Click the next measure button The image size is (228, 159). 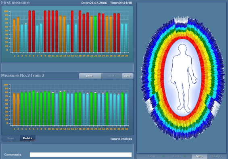(111, 76)
